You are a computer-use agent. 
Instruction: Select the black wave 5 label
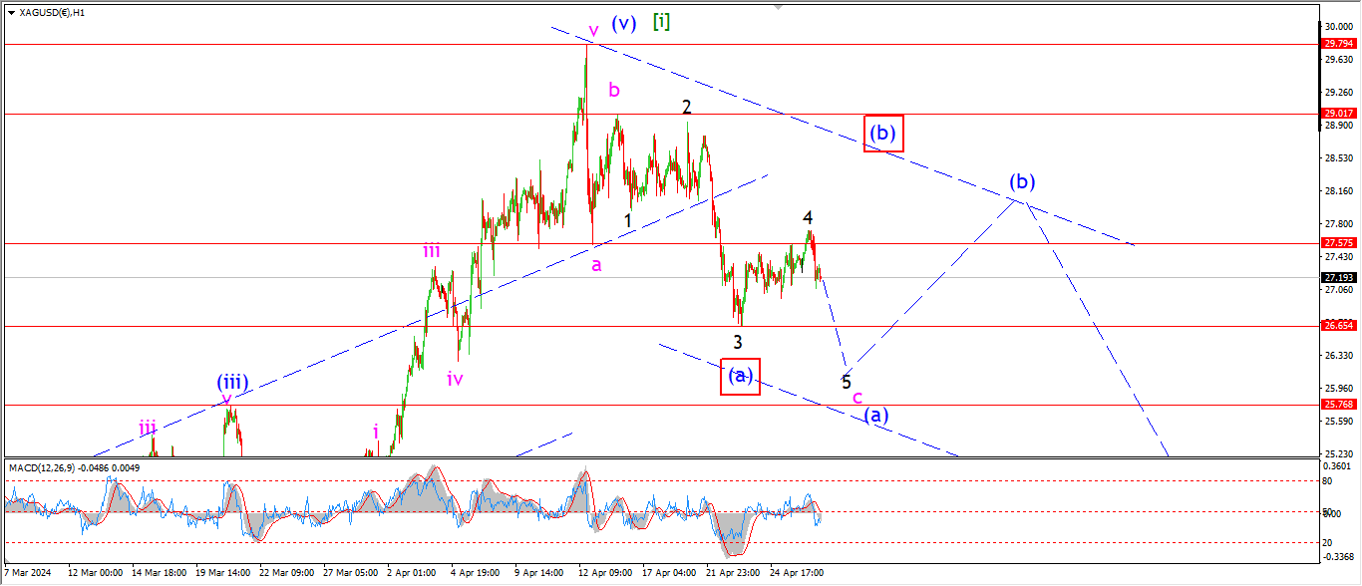tap(847, 381)
